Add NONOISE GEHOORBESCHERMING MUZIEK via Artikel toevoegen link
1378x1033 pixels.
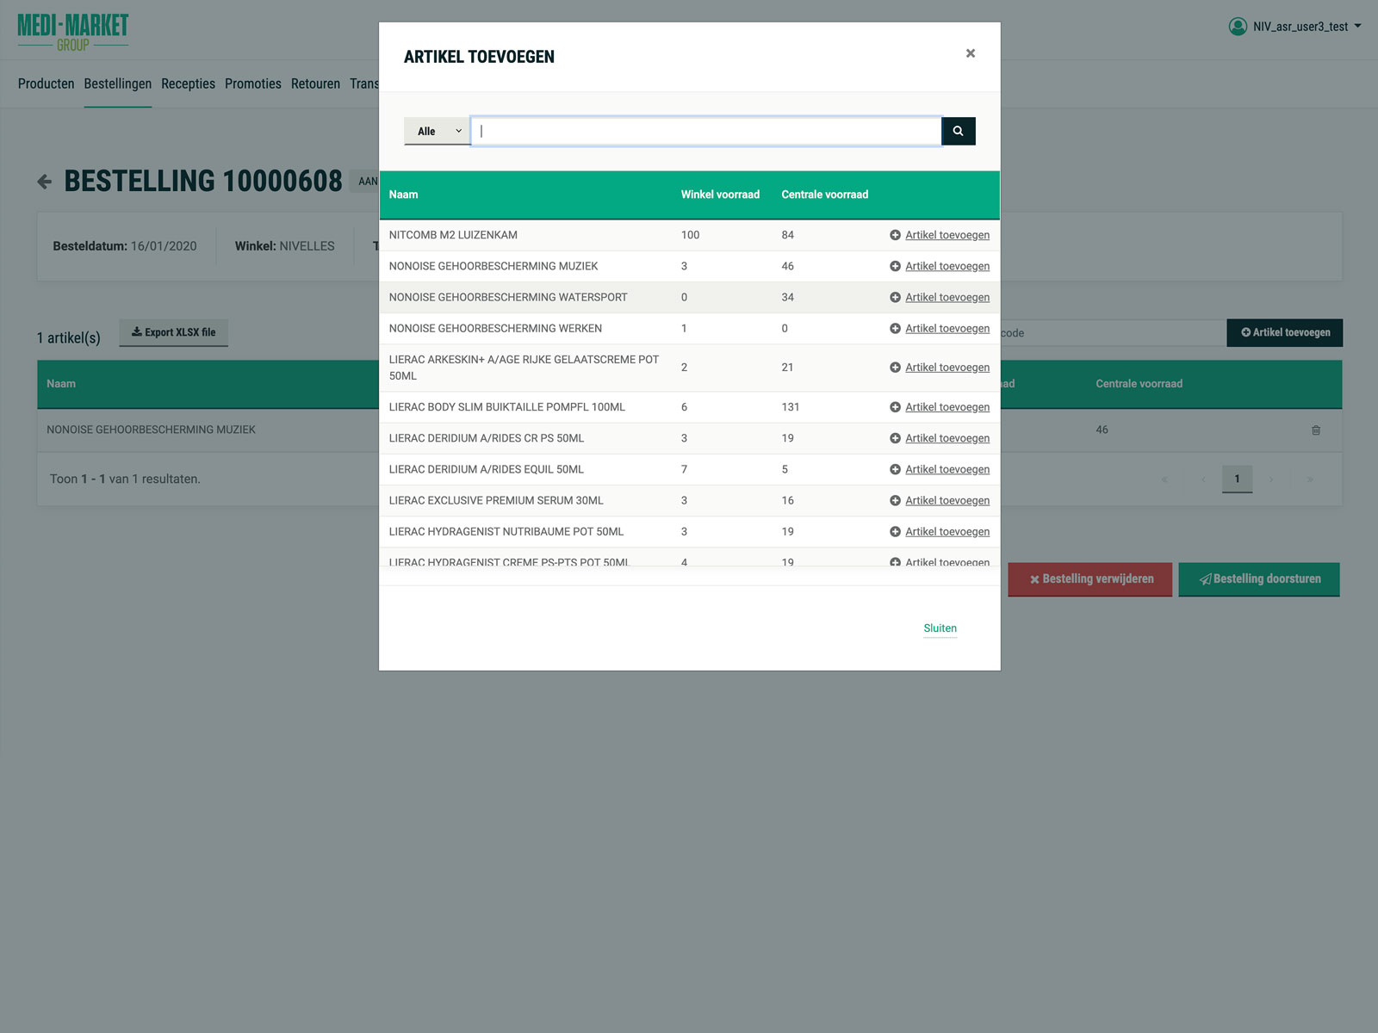947,266
